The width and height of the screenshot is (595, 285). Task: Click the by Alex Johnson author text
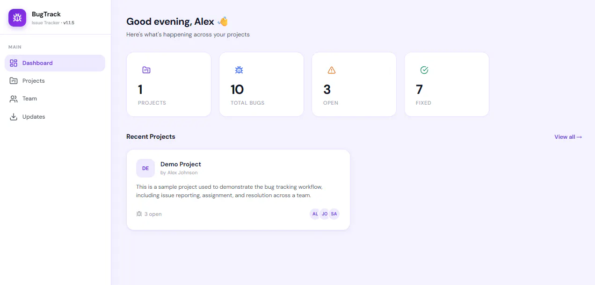pyautogui.click(x=179, y=173)
